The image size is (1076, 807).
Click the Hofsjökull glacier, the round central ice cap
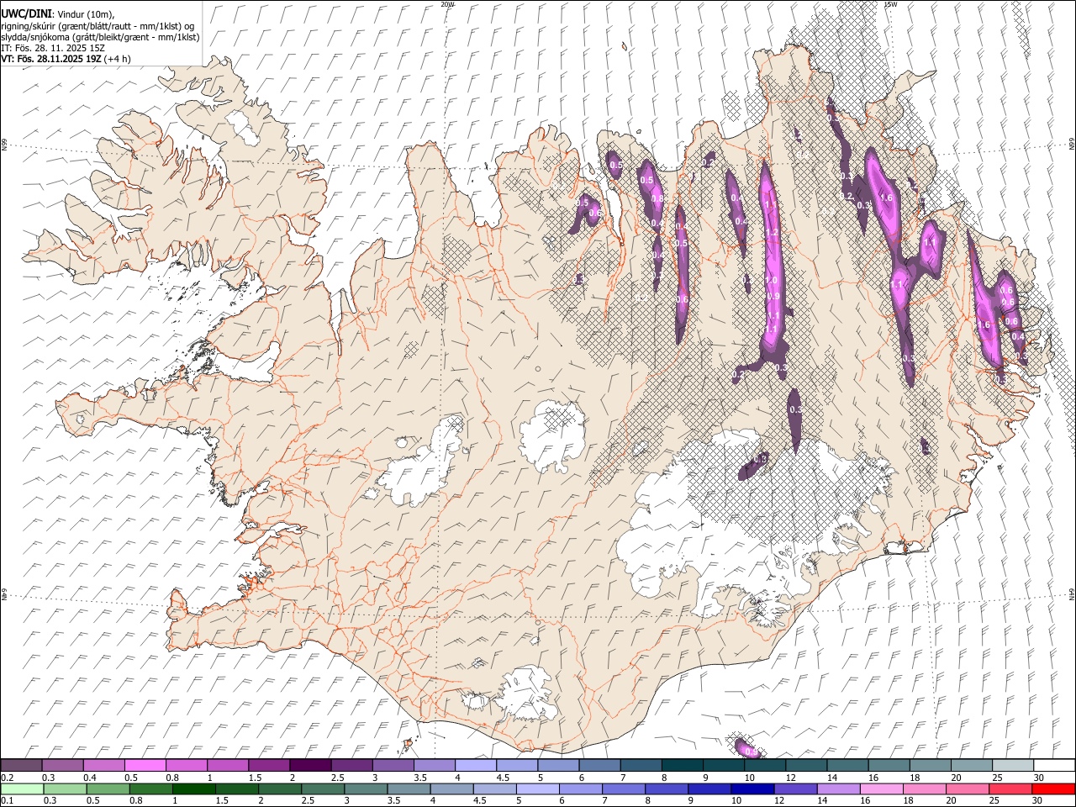[x=553, y=436]
